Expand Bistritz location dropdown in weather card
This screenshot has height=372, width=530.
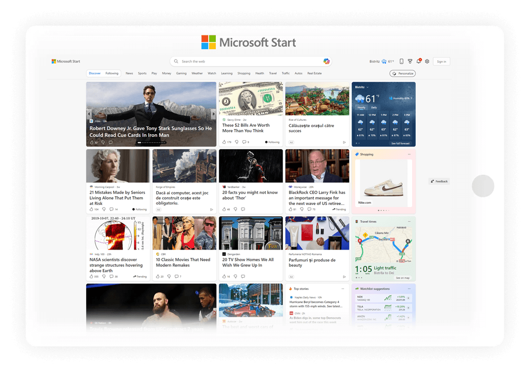pos(368,87)
